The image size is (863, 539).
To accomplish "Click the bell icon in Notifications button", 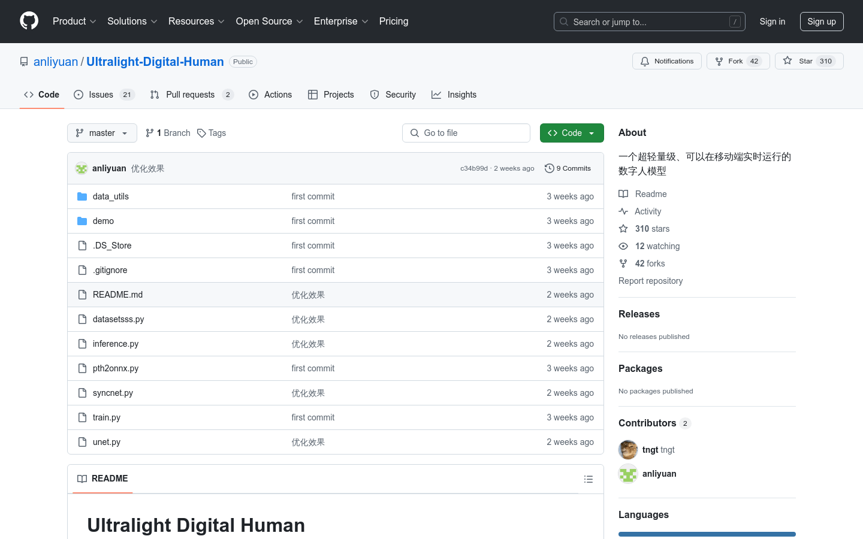I will click(x=645, y=61).
